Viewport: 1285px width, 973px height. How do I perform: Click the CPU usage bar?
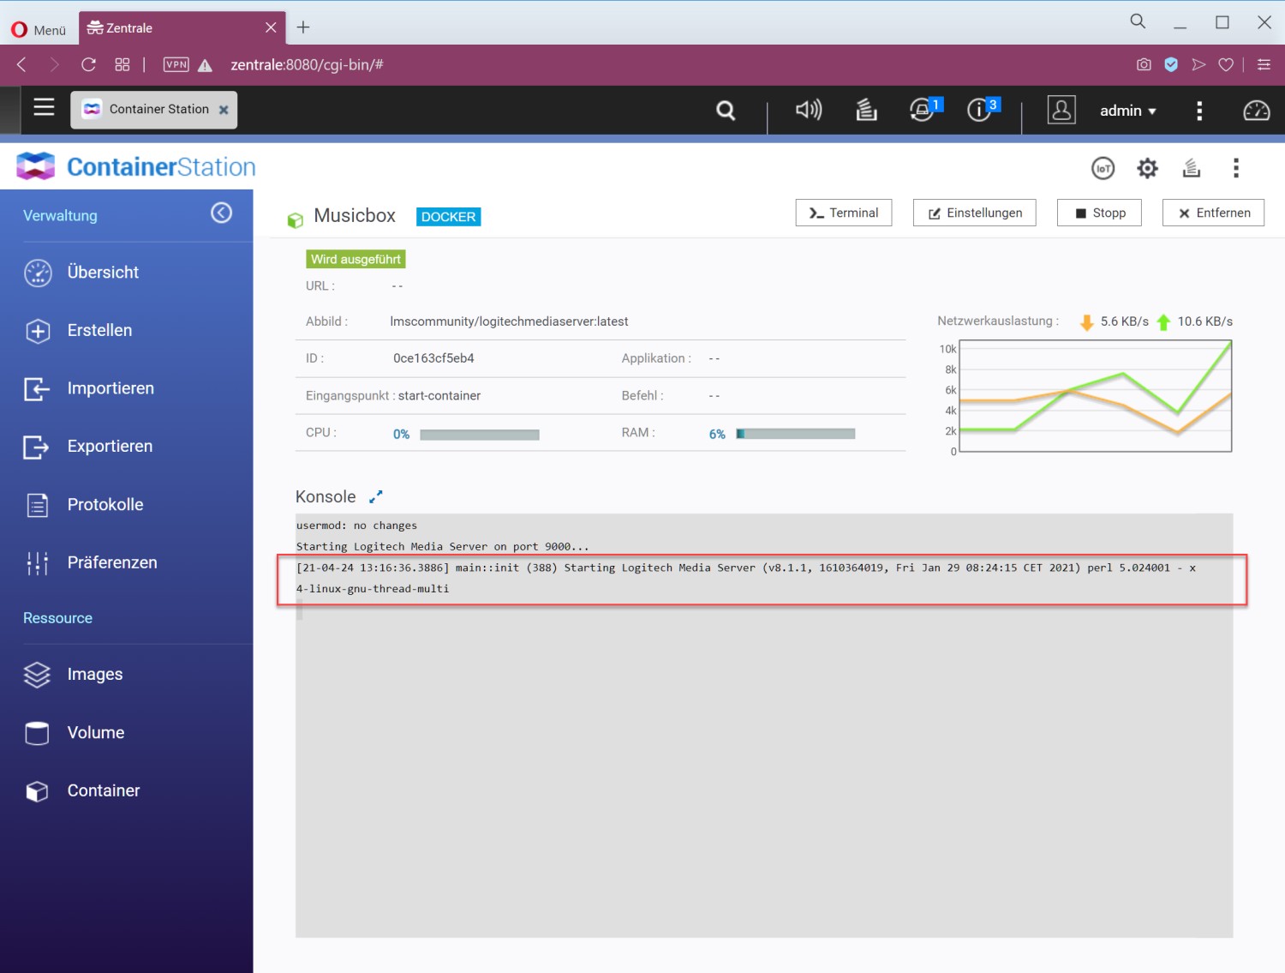coord(480,435)
